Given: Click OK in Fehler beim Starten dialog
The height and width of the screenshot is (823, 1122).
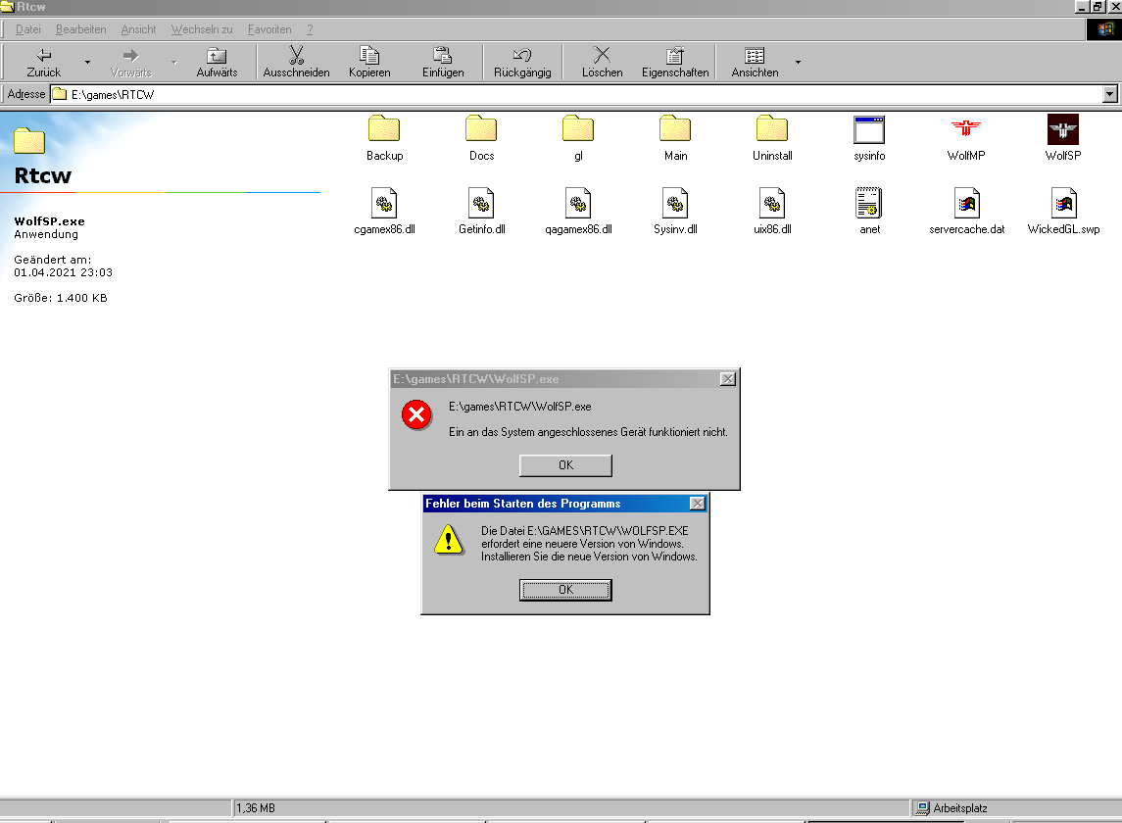Looking at the screenshot, I should click(565, 590).
